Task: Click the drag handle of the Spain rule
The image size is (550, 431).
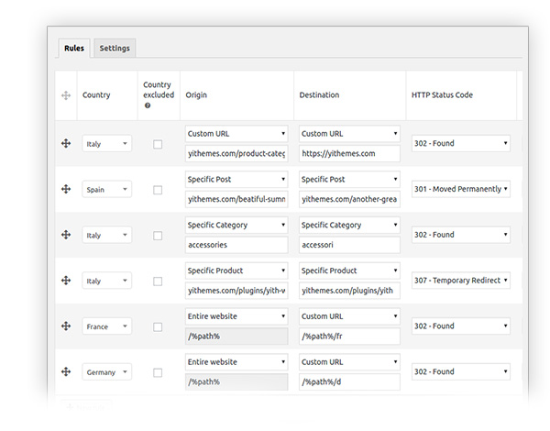Action: pos(66,189)
